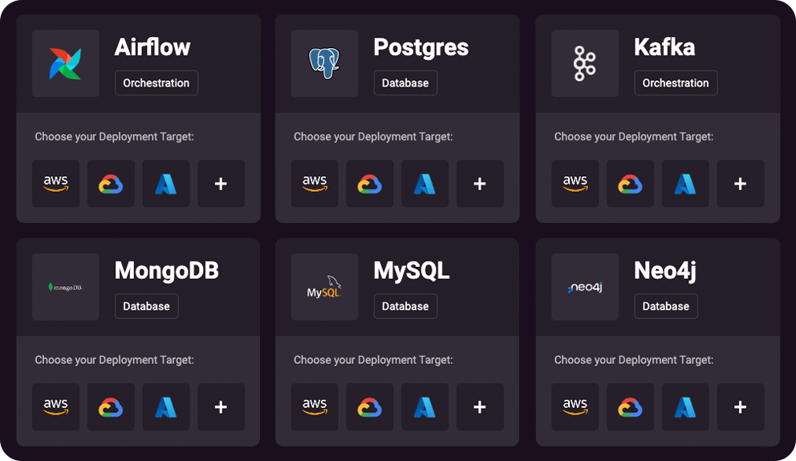Click the Database tag under MongoDB
Image resolution: width=796 pixels, height=461 pixels.
pyautogui.click(x=146, y=306)
